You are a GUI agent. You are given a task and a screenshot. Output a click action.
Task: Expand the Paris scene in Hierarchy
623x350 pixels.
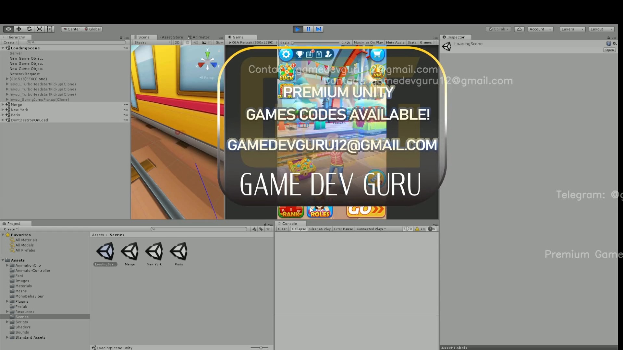[x=3, y=115]
